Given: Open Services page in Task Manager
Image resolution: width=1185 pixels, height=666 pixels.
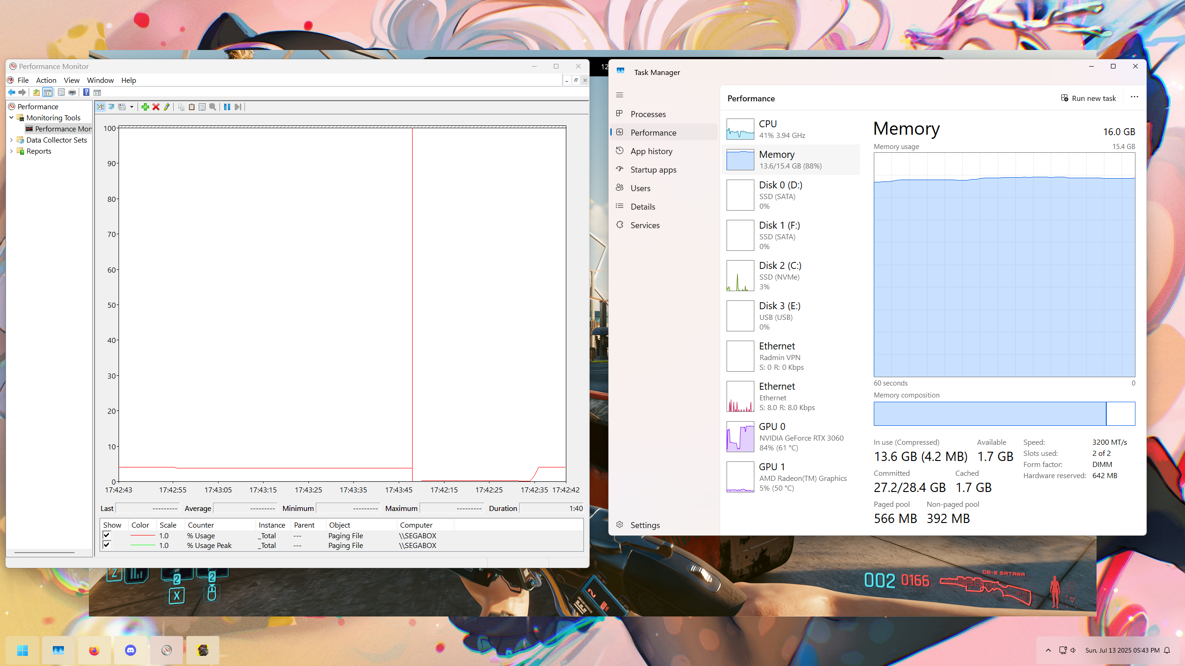Looking at the screenshot, I should tap(664, 225).
